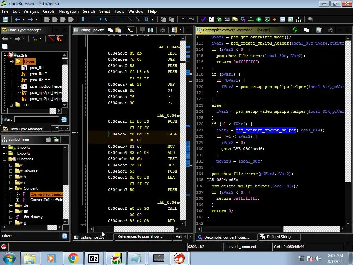353x265 pixels.
Task: Open the Function Graph hierarchy icon
Action: point(251,19)
